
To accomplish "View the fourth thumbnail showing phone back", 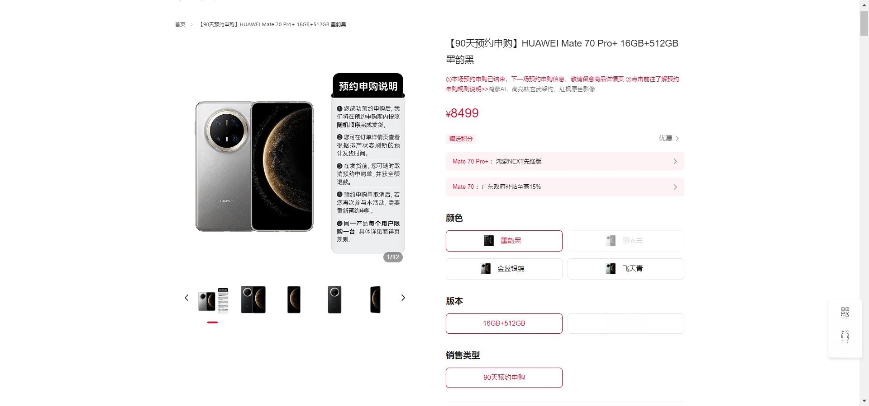I will click(x=334, y=299).
